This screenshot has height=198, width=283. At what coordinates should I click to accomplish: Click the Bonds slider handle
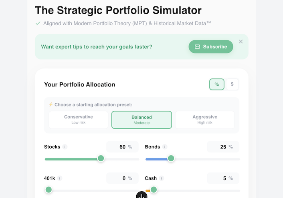171,158
